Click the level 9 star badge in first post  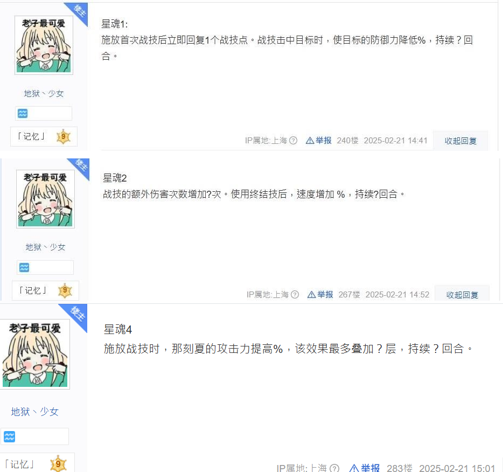pos(64,137)
